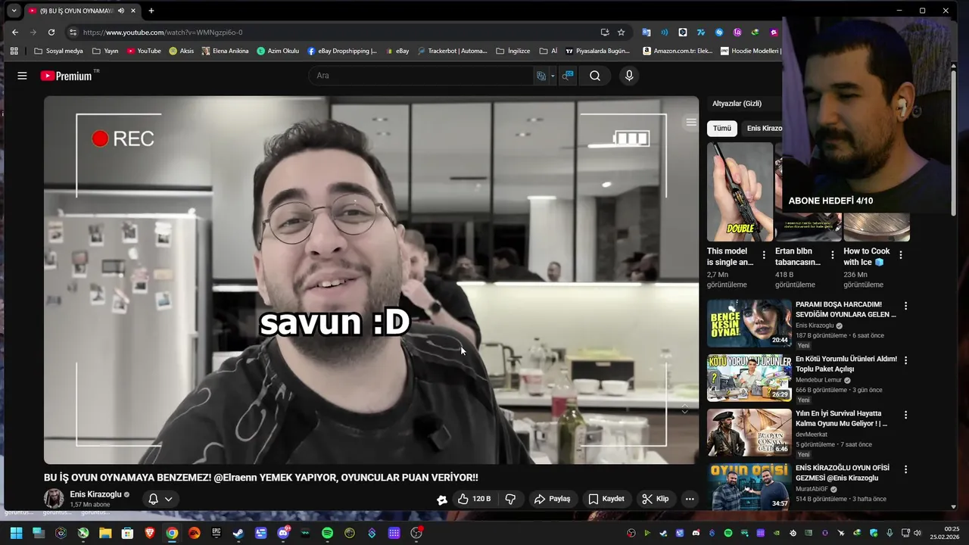
Task: Click the gear extension icon beside like
Action: click(442, 500)
